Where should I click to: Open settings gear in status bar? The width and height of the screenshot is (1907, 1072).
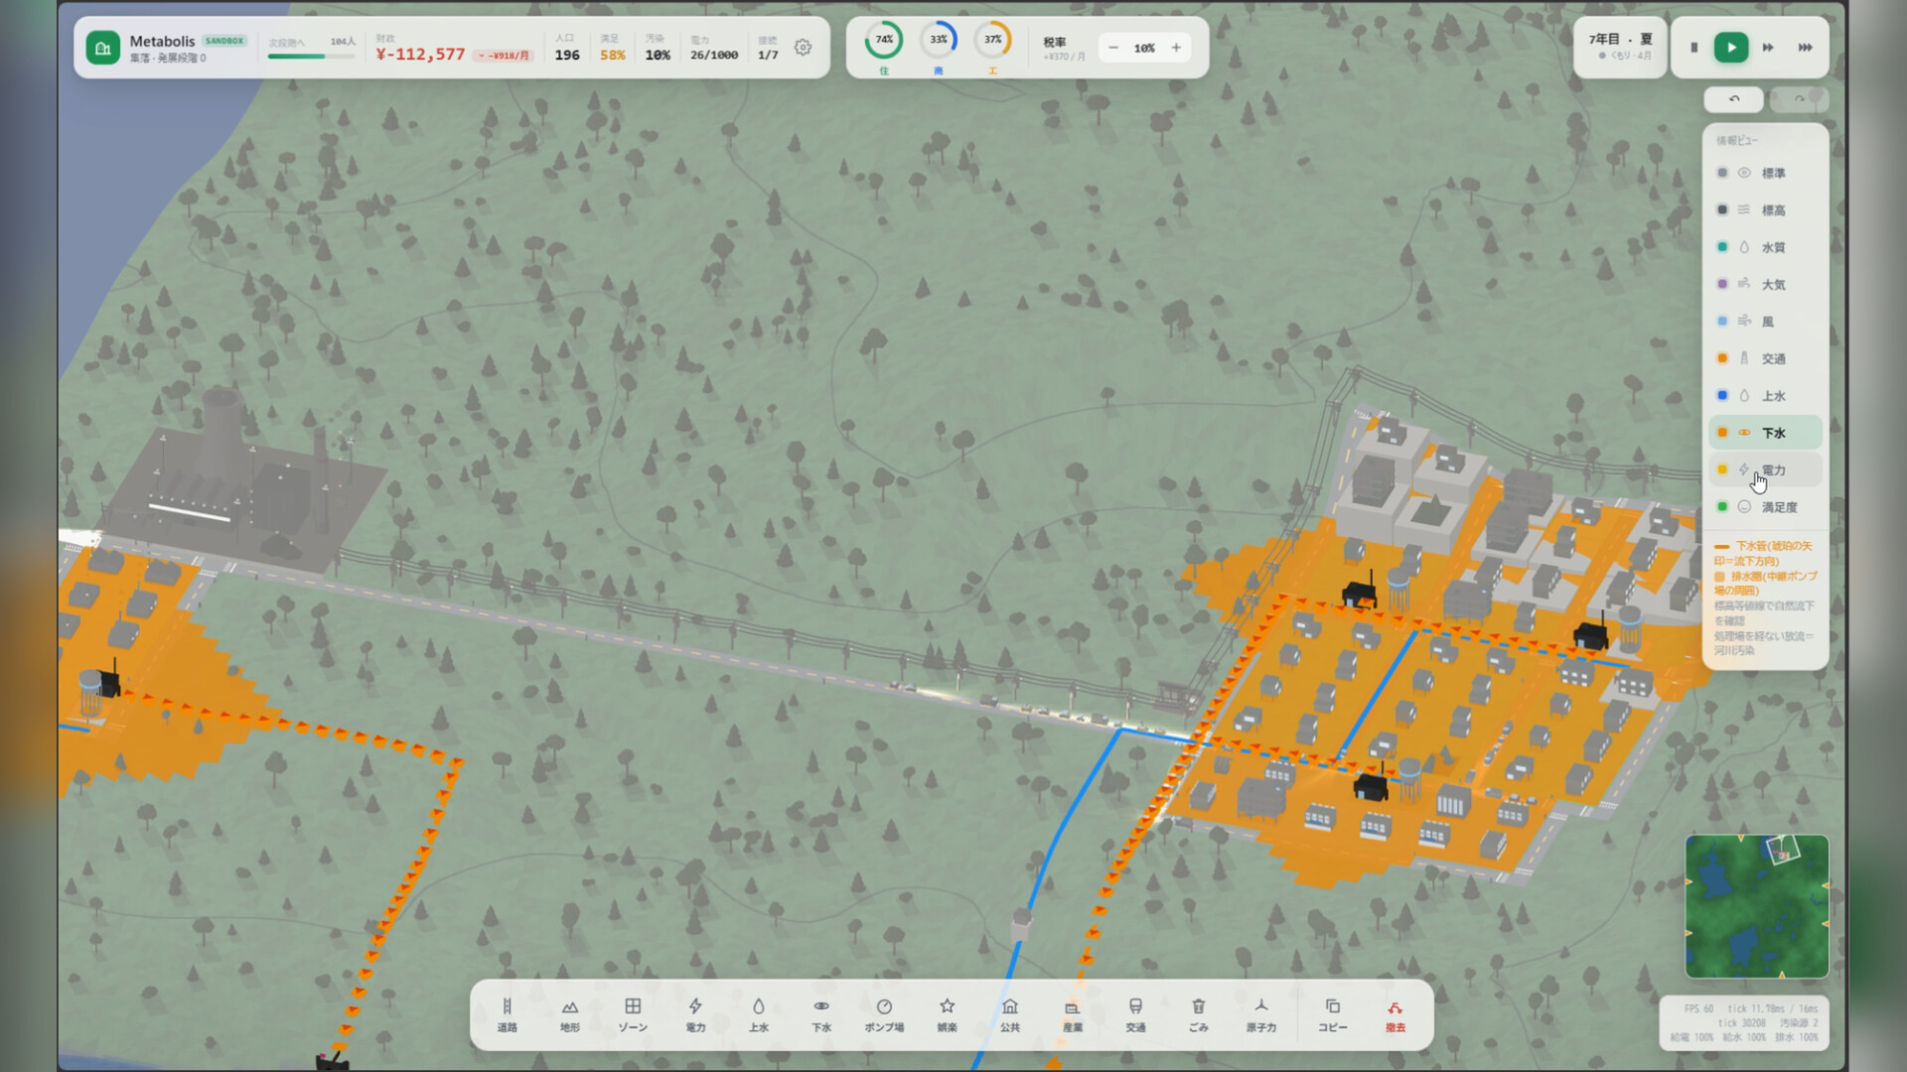click(804, 48)
